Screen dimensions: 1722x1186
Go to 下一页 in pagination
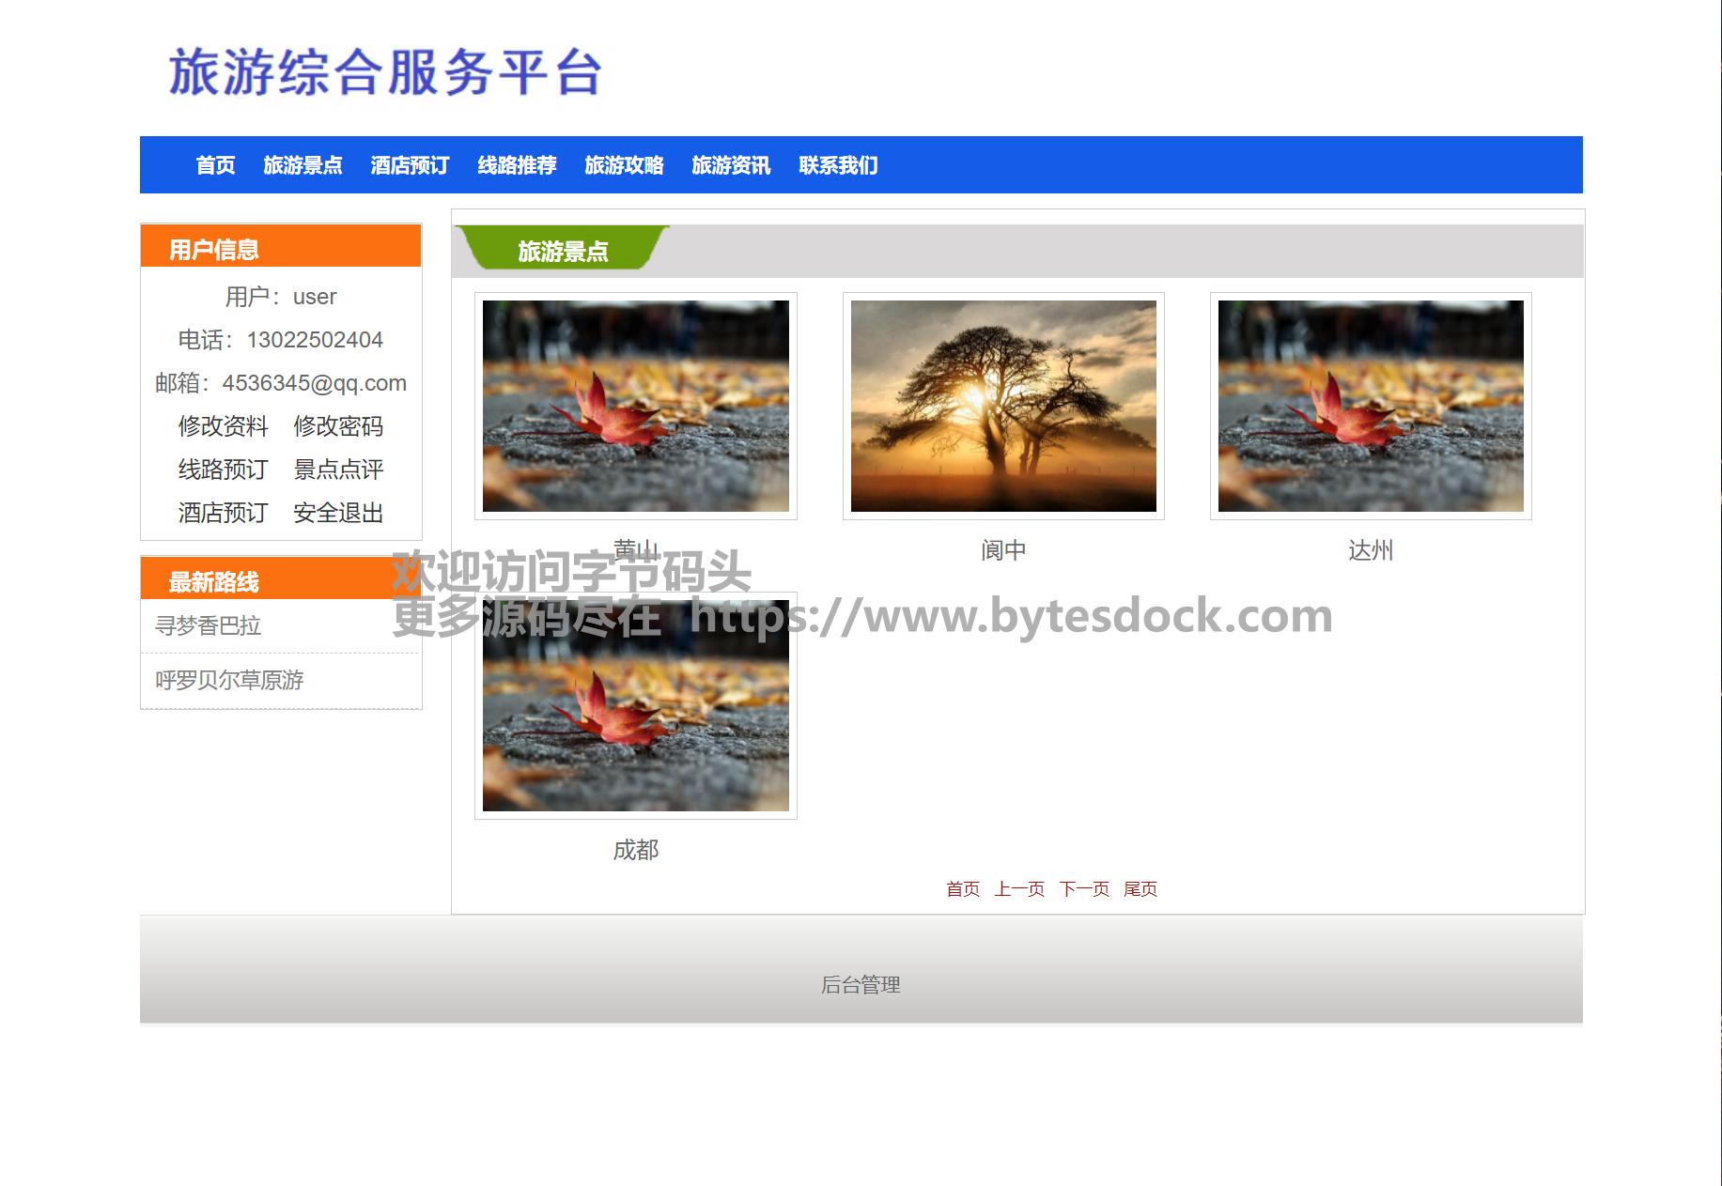1084,889
